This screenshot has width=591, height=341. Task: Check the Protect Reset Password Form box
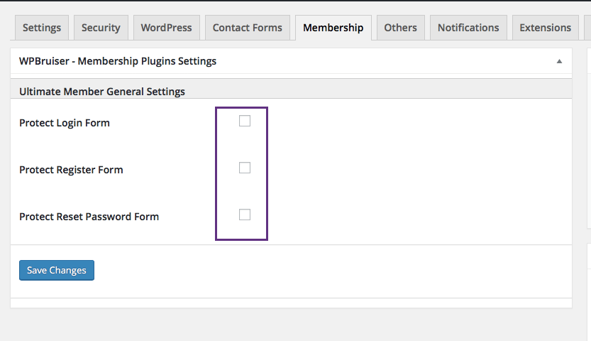pos(245,215)
